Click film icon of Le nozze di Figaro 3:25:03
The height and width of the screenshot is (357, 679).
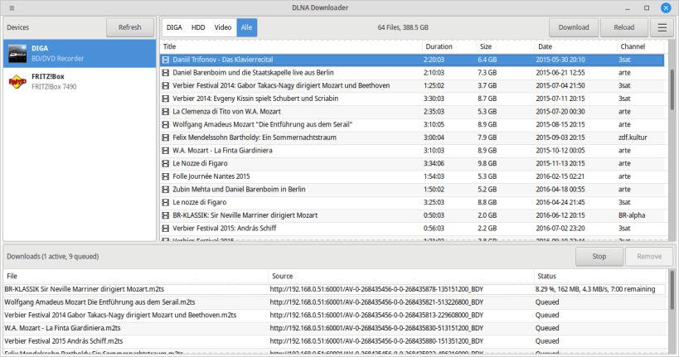[166, 202]
